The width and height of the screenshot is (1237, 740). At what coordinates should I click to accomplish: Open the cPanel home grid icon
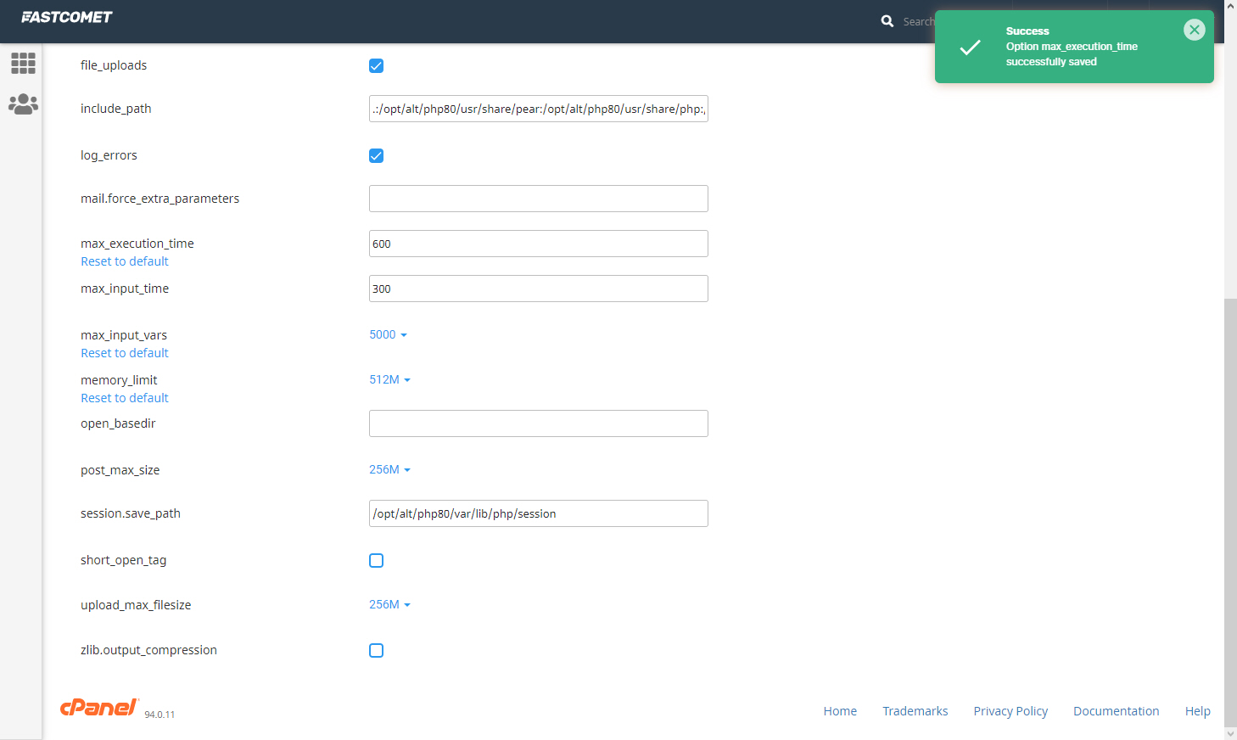[23, 63]
